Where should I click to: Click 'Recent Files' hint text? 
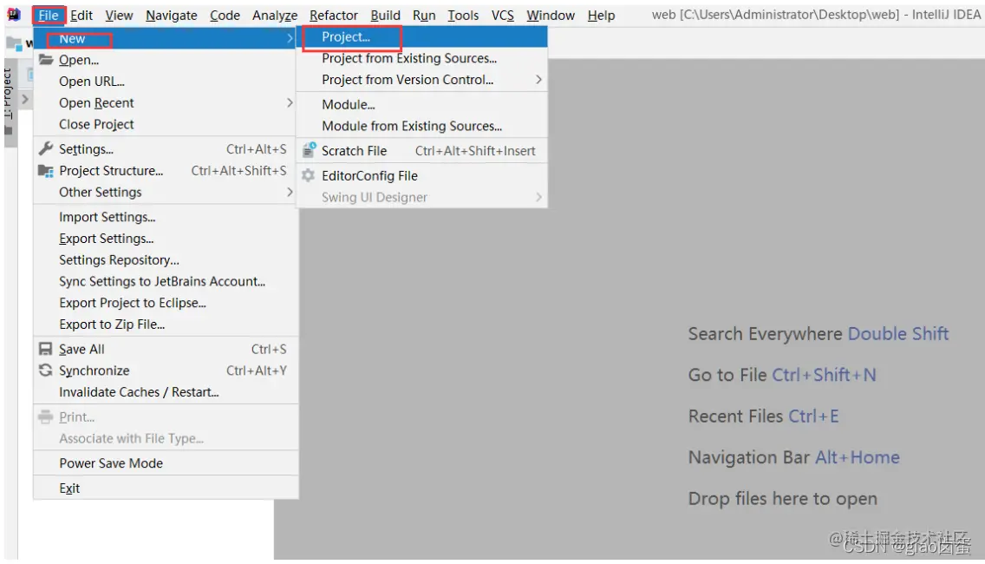pos(735,416)
